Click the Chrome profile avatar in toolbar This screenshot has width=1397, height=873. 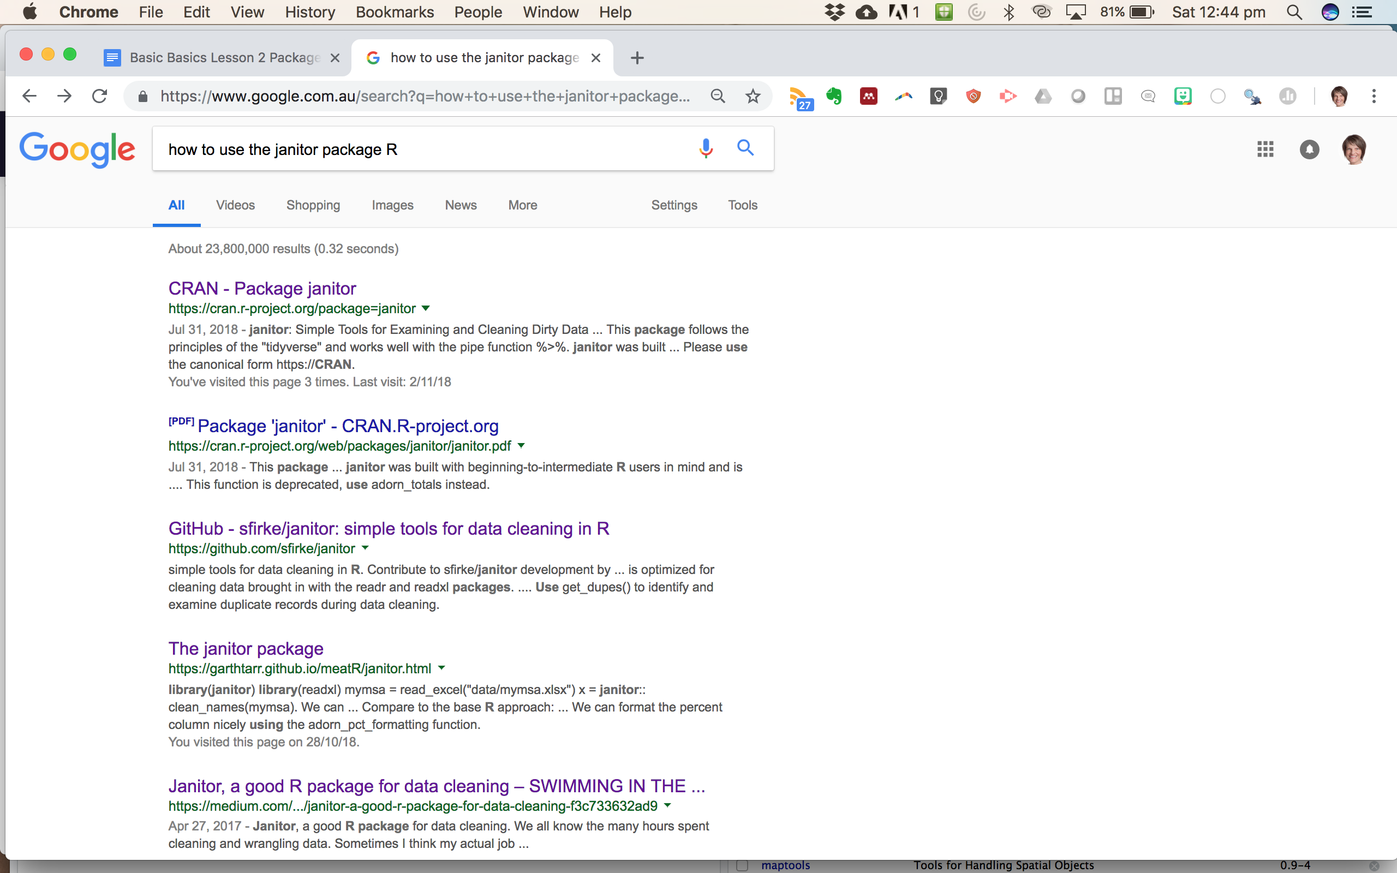pyautogui.click(x=1339, y=96)
